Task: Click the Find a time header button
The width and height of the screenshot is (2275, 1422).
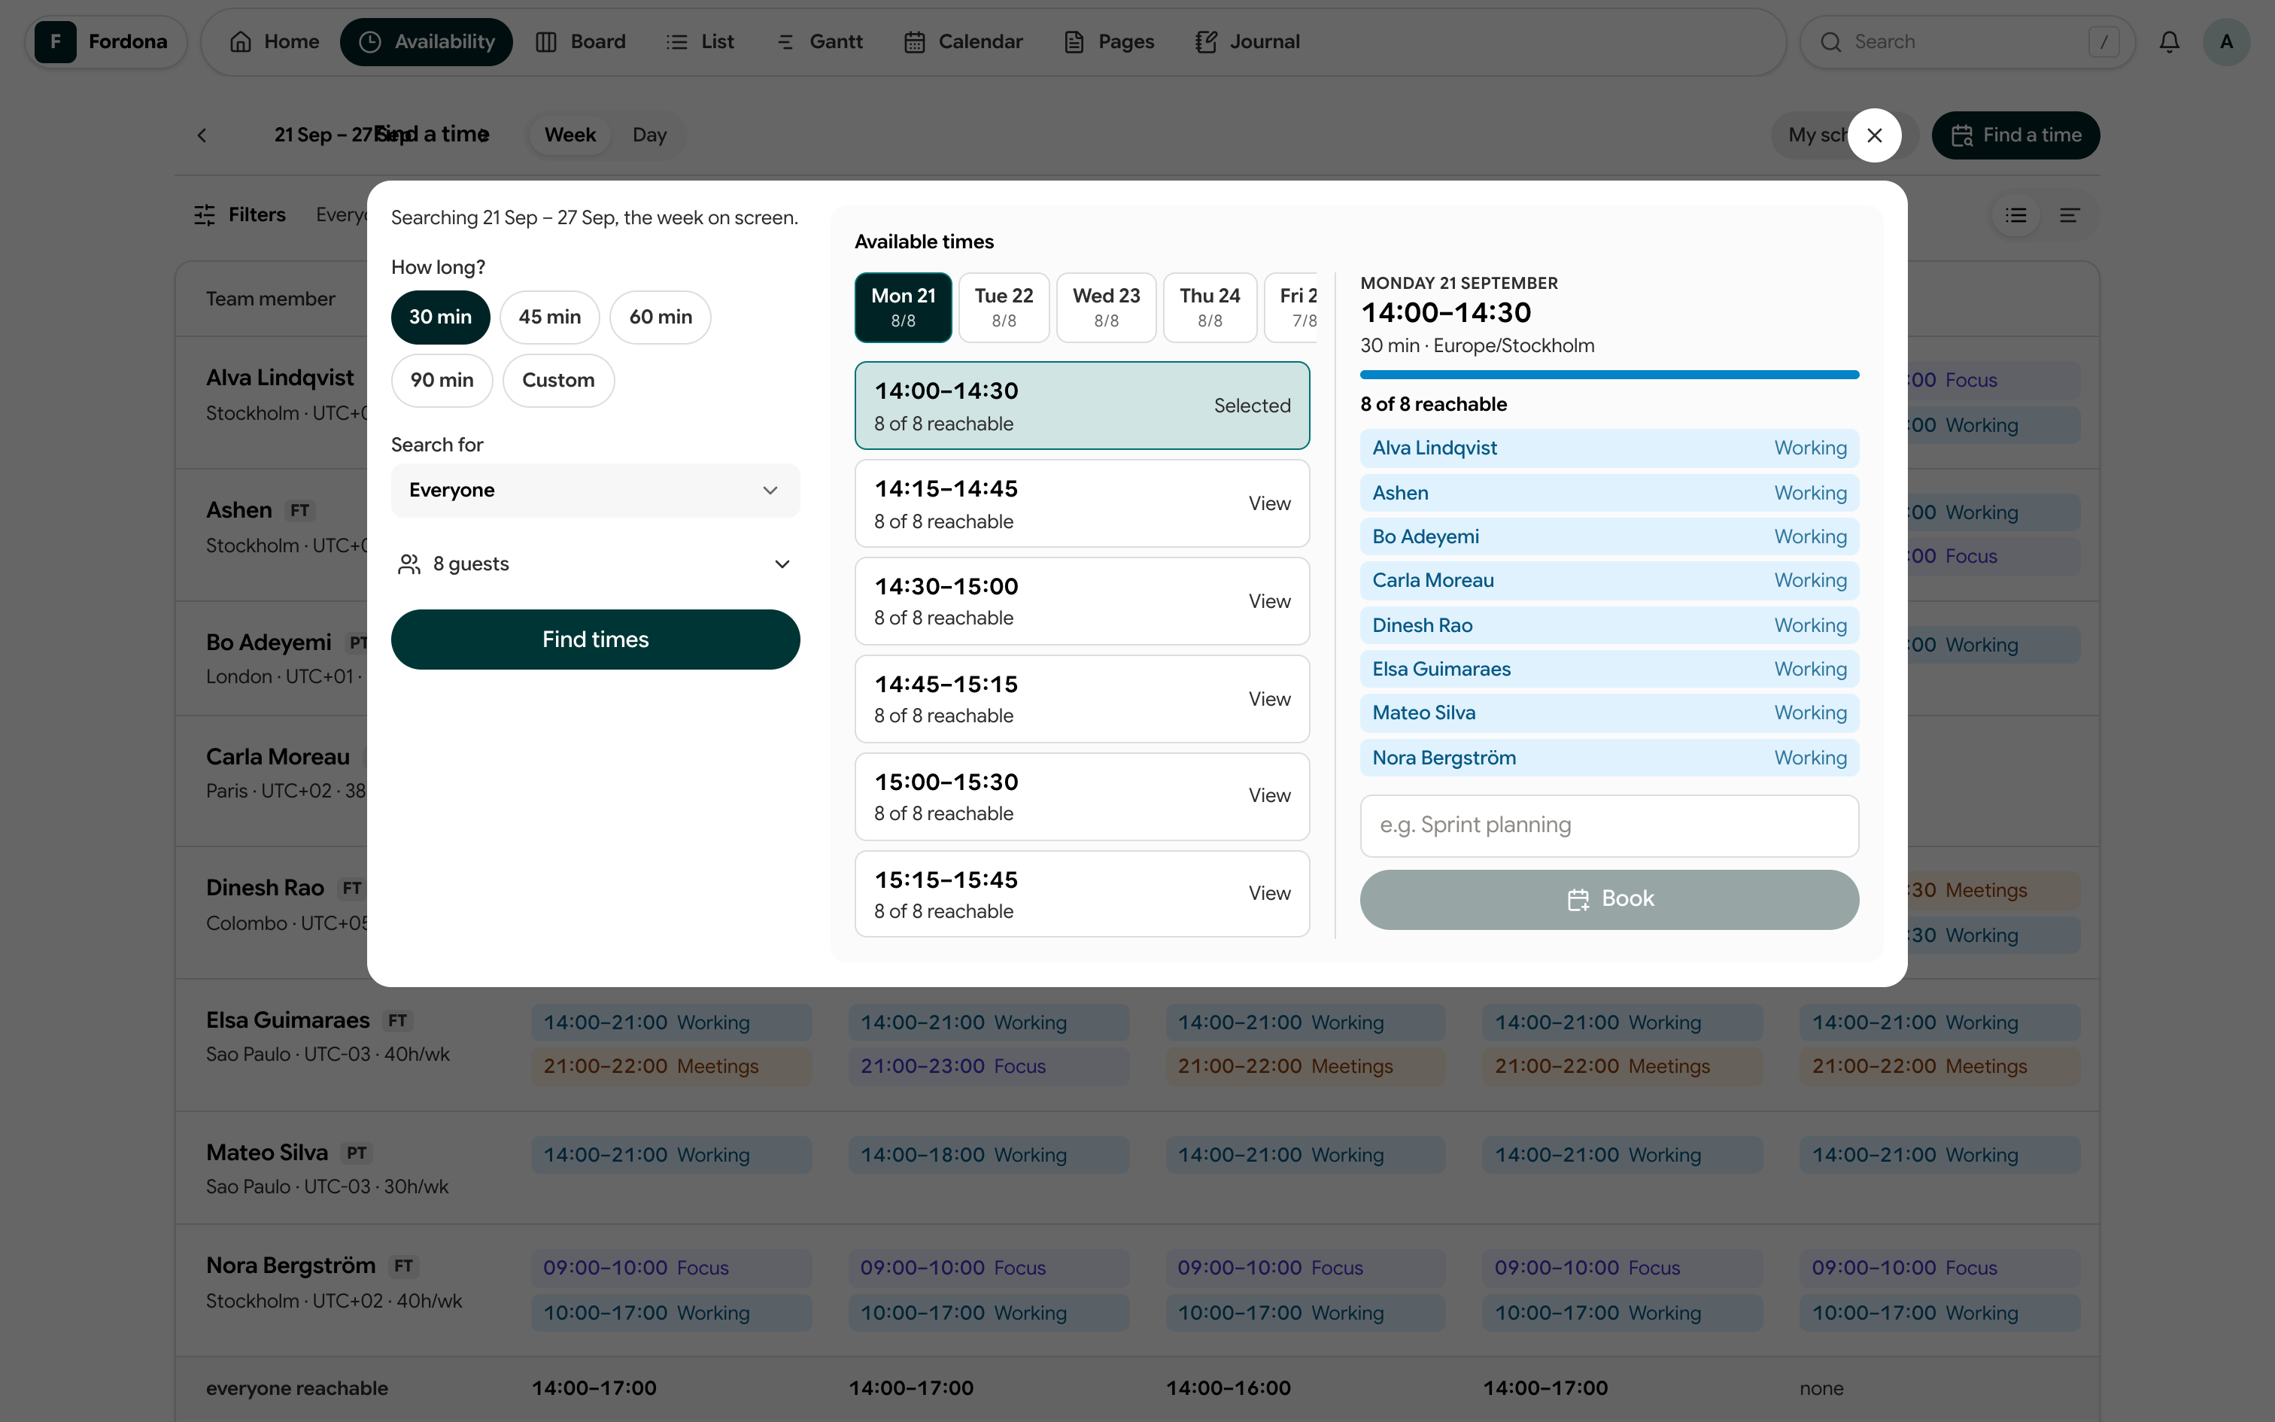Action: click(2015, 135)
